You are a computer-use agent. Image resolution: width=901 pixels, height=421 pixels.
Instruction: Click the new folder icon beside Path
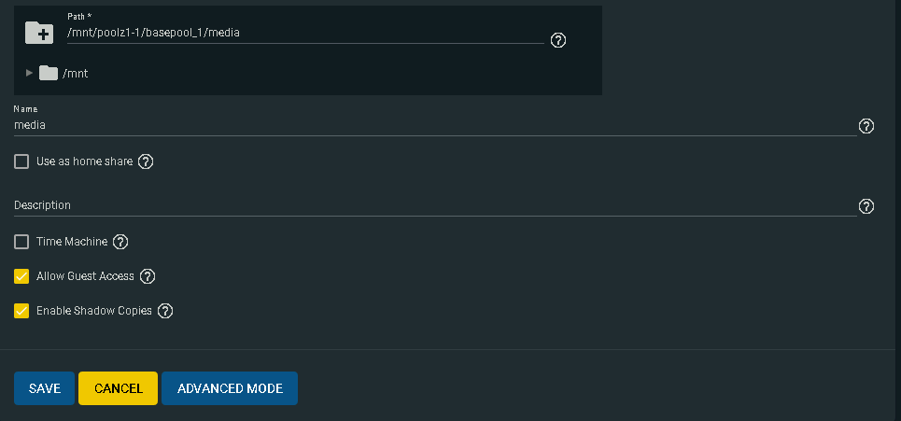[39, 33]
